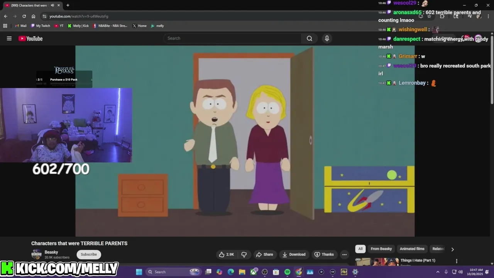Open the melly bookmark
Viewport: 494px width, 278px height.
(x=157, y=26)
